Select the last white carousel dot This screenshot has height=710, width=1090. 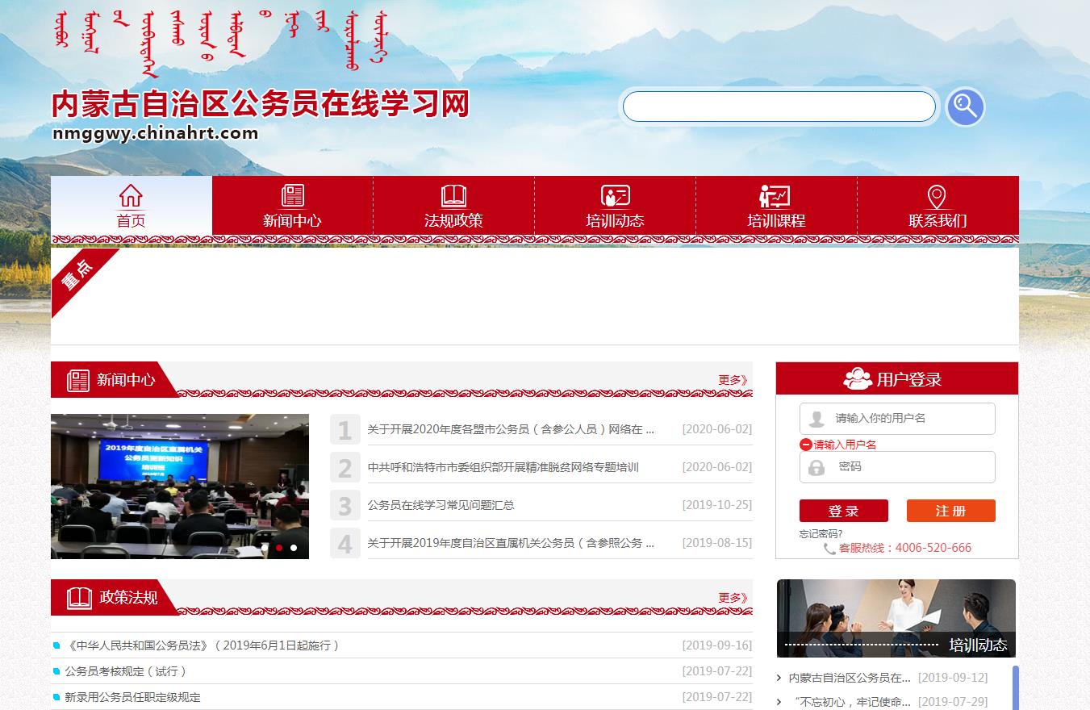coord(294,548)
